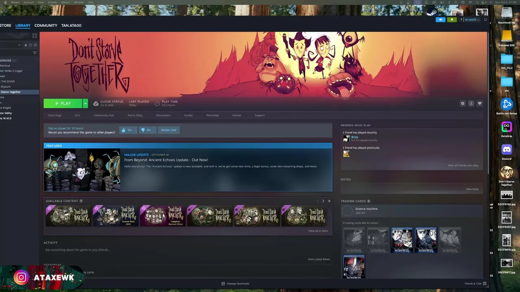The width and height of the screenshot is (520, 292).
Task: Click the Maybe Later button
Action: tap(169, 130)
